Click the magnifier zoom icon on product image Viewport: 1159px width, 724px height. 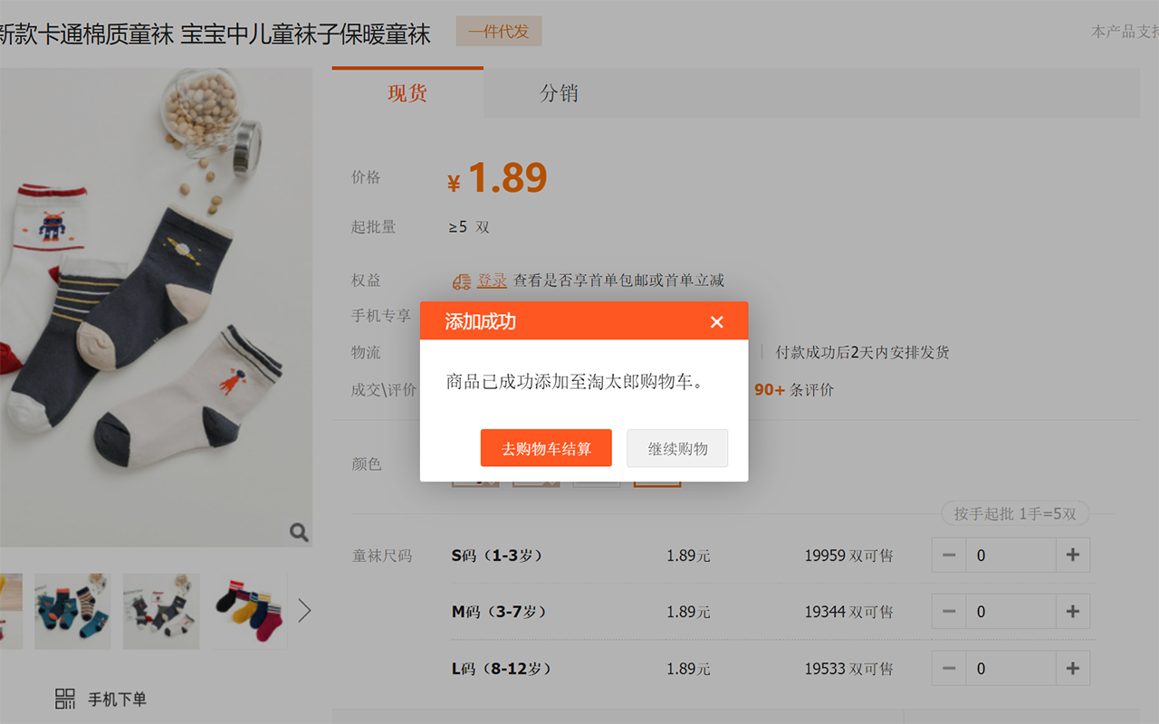299,532
